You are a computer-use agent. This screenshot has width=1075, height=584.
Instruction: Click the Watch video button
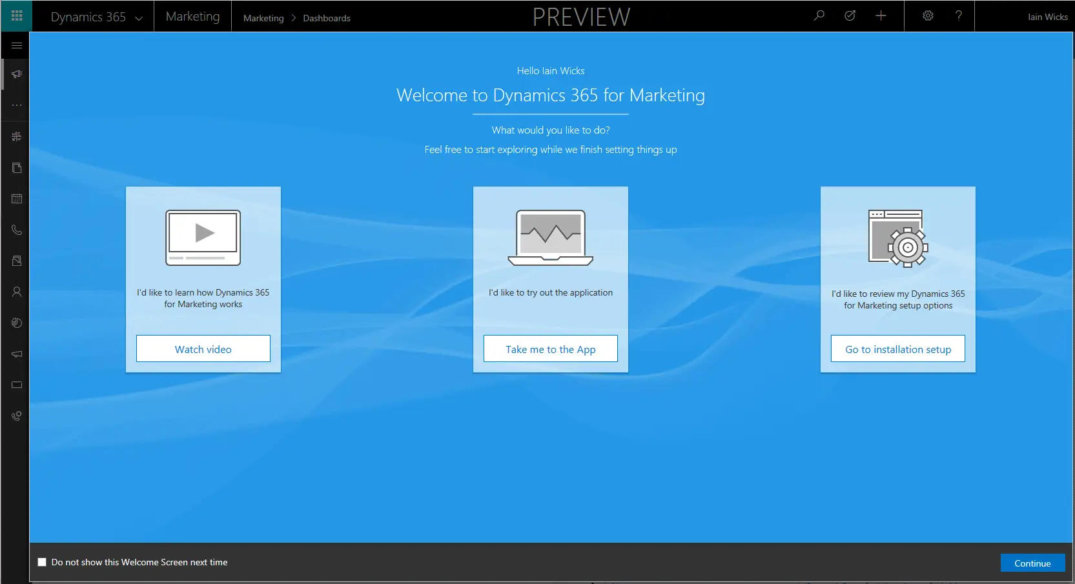point(203,348)
